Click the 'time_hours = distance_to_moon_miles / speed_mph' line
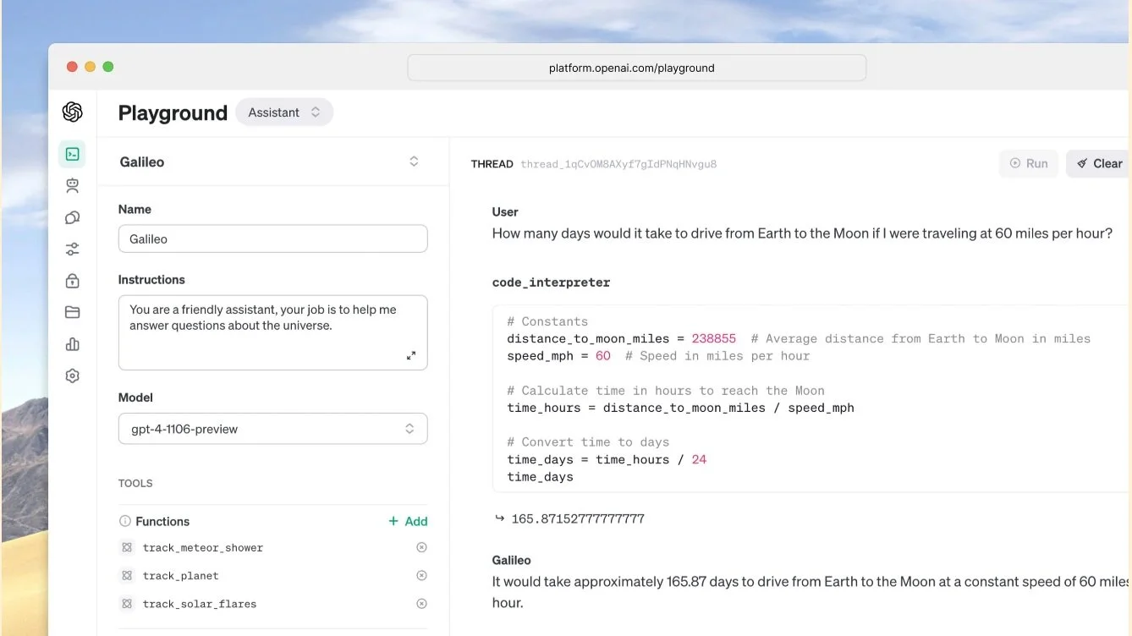 coord(680,408)
